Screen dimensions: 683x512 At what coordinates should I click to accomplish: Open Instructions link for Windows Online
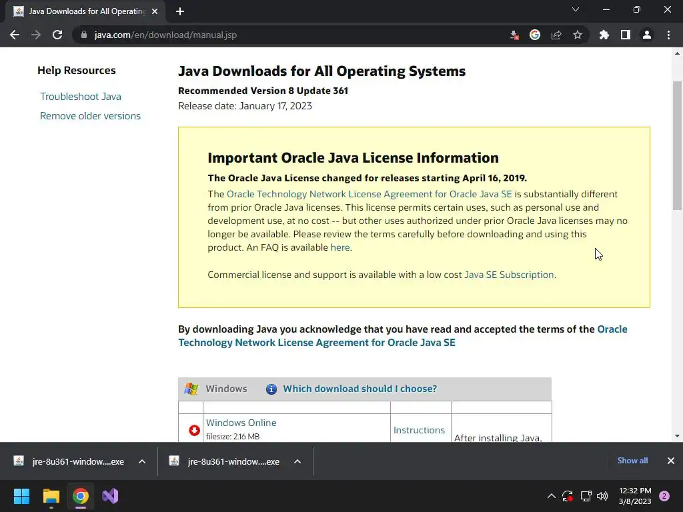(419, 430)
